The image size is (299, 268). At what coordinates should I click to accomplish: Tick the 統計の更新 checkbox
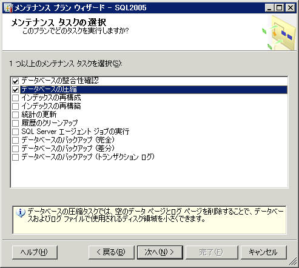pyautogui.click(x=16, y=115)
